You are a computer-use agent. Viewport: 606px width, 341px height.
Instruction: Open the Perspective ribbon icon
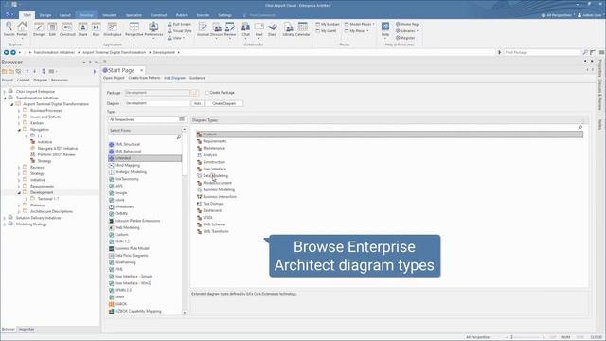pyautogui.click(x=134, y=29)
